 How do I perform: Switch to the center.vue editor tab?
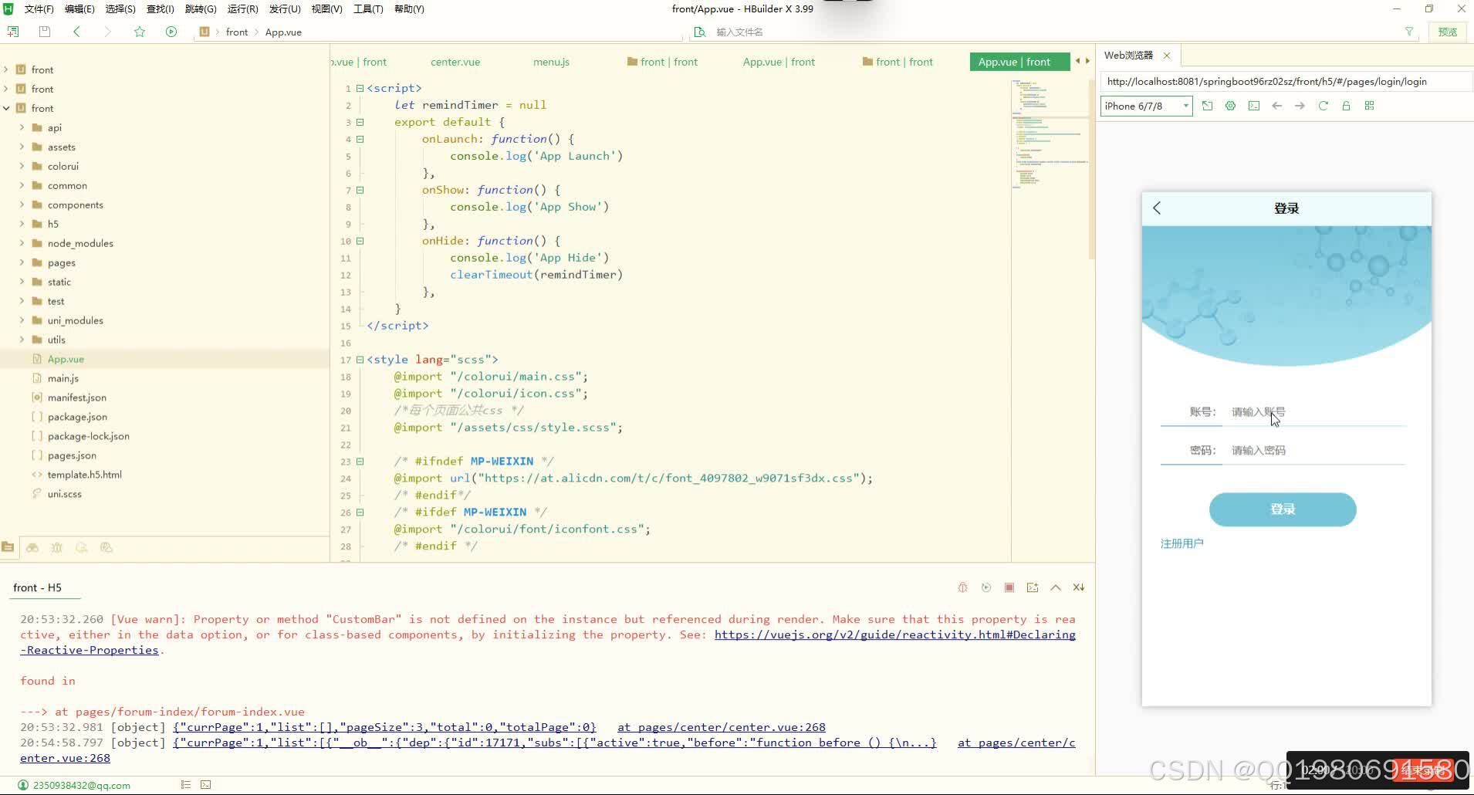pyautogui.click(x=455, y=62)
